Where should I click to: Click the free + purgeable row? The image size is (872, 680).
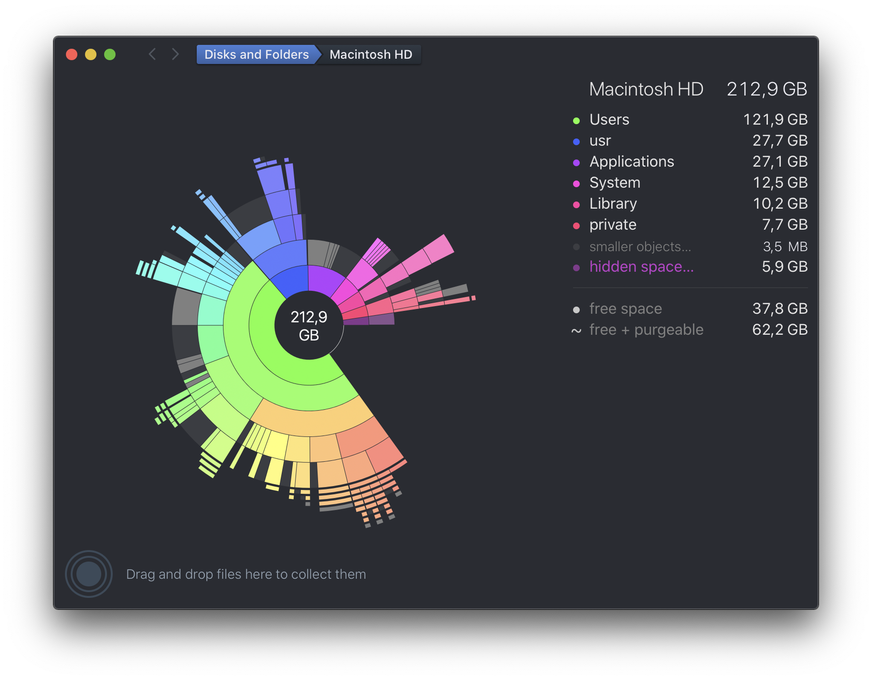point(690,329)
